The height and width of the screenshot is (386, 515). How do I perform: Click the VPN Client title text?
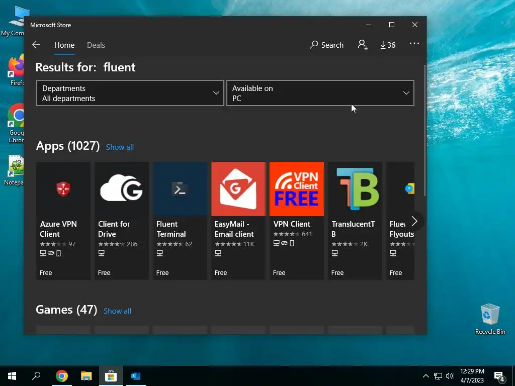click(x=292, y=224)
